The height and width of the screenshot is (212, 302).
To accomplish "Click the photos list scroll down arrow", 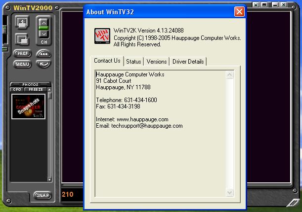I will point(49,180).
